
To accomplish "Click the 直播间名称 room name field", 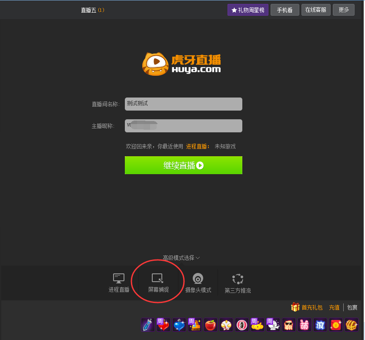I will pyautogui.click(x=184, y=104).
